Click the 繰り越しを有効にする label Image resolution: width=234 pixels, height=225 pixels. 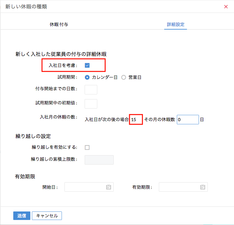54,147
